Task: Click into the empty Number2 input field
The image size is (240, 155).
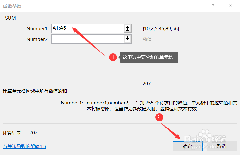Action: point(87,39)
